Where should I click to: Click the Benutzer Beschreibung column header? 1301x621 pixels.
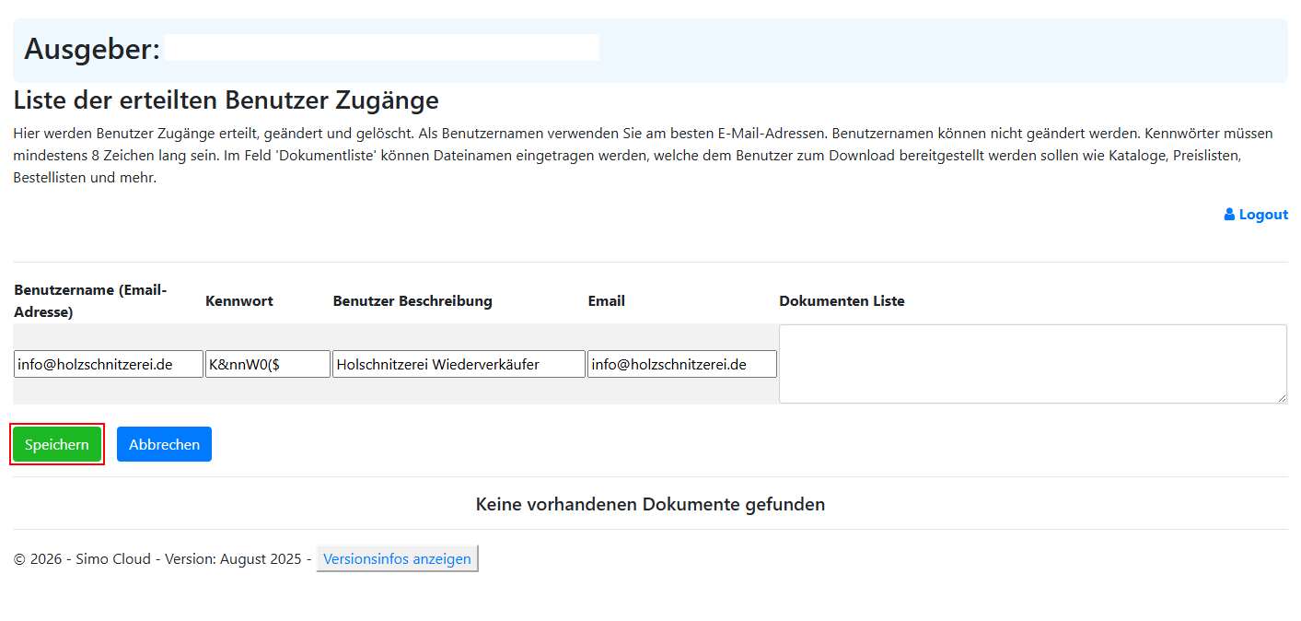pos(412,301)
